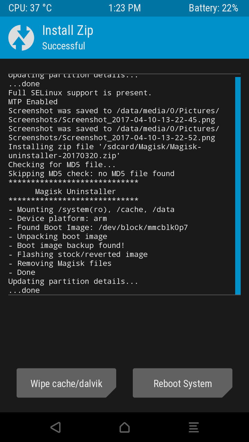This screenshot has width=249, height=442.
Task: Select the MTP Enabled log line
Action: 33,102
